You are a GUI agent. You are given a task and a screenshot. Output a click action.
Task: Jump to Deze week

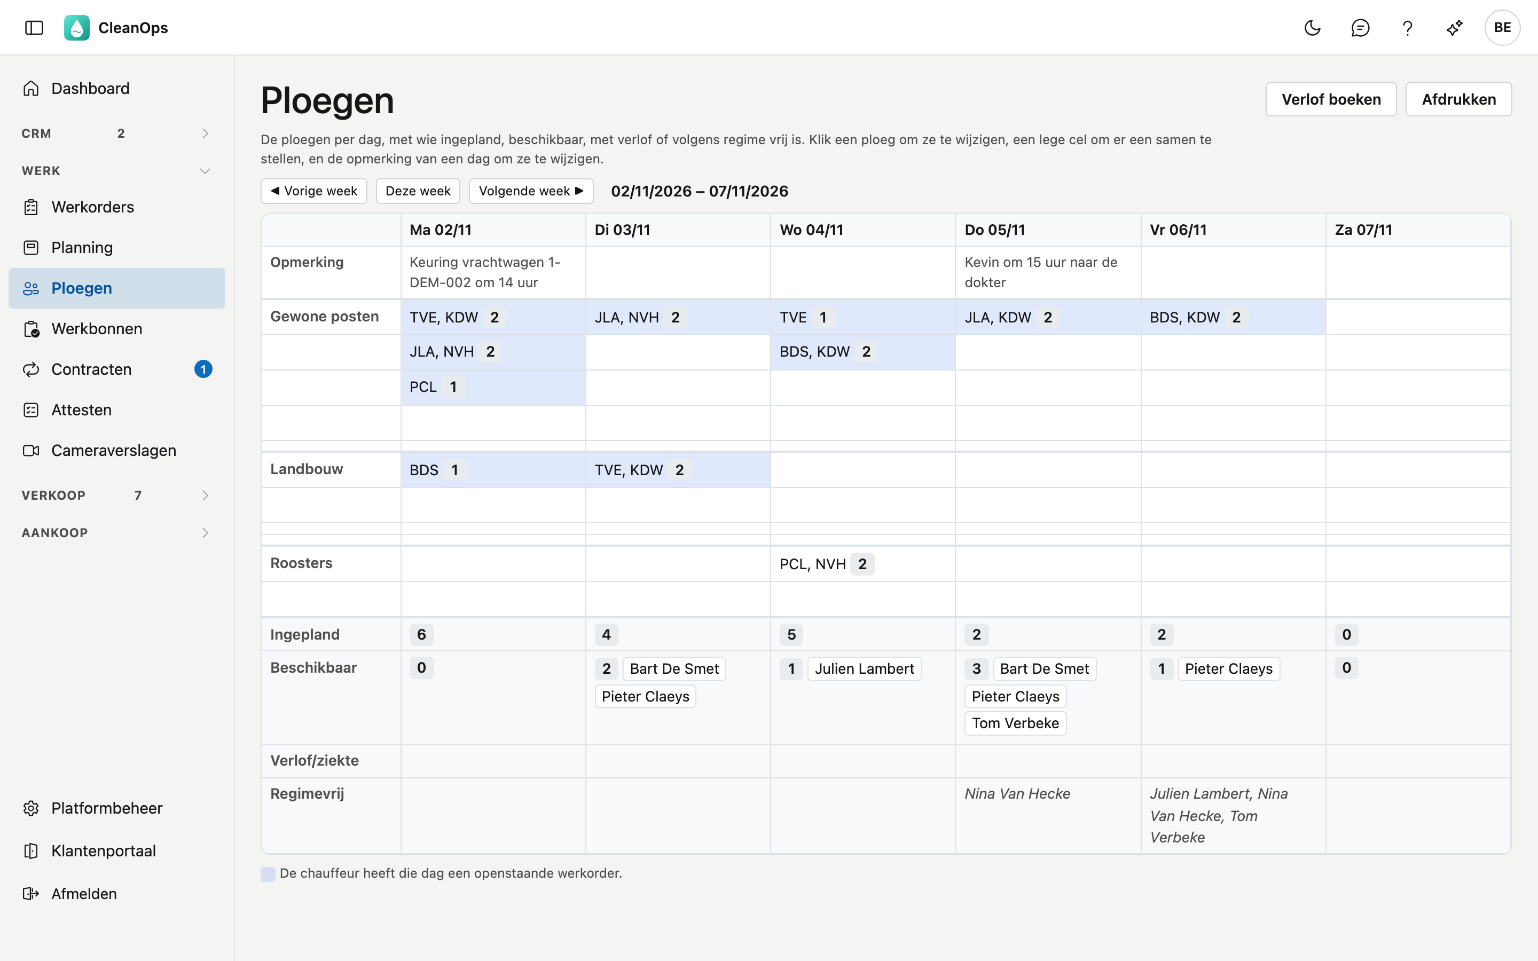tap(418, 191)
